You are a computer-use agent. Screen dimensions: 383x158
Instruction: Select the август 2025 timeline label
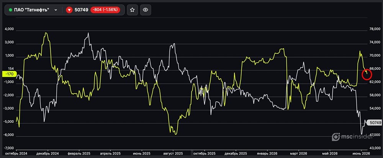173,154
